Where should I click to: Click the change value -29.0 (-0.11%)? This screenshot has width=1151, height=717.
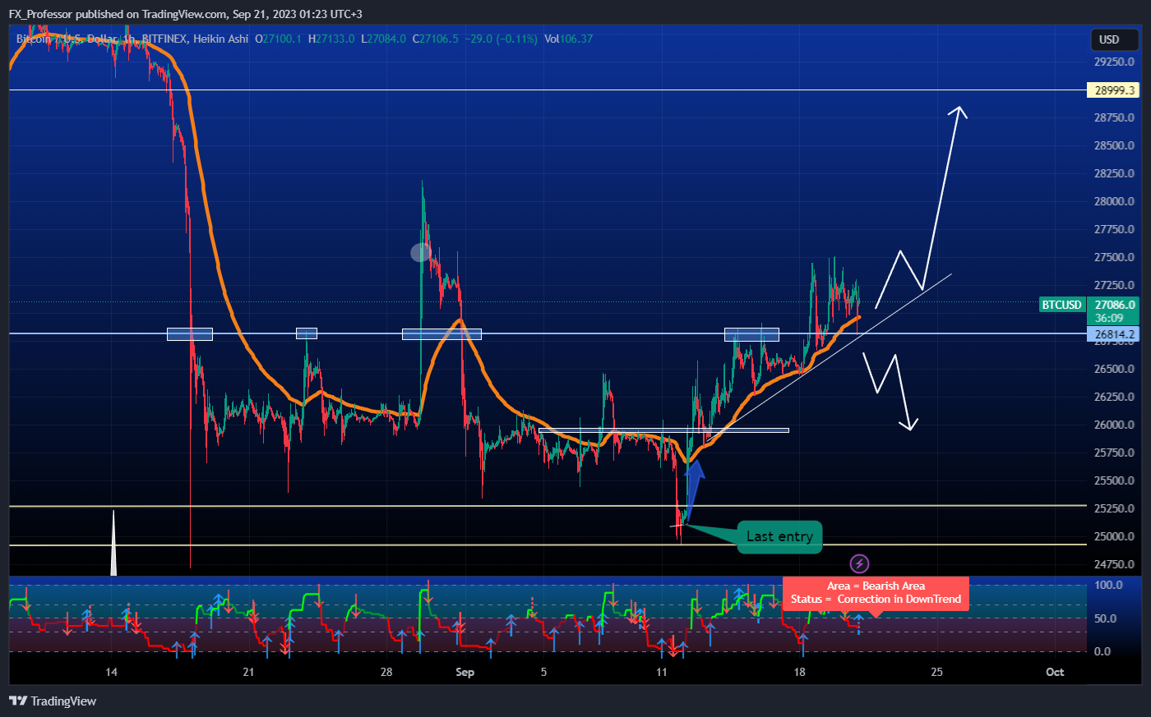coord(501,39)
